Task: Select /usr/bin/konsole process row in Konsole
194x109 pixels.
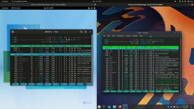Action: coord(141,54)
